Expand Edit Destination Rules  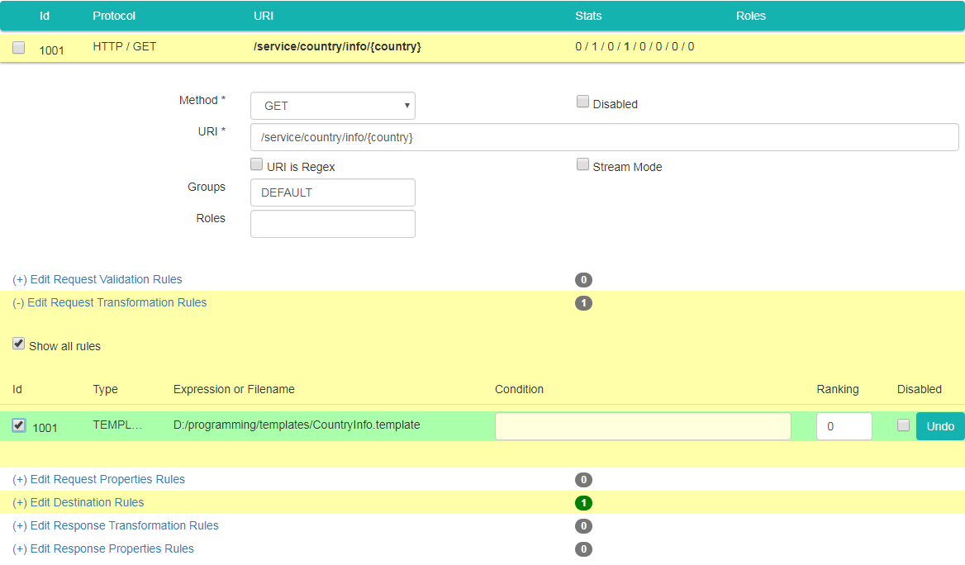(x=78, y=502)
